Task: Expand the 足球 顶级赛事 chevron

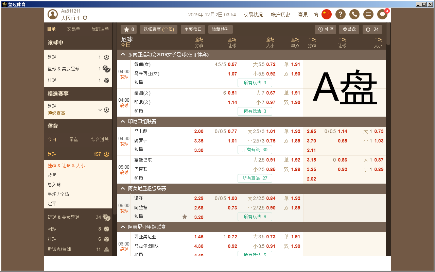Action: pos(100,110)
